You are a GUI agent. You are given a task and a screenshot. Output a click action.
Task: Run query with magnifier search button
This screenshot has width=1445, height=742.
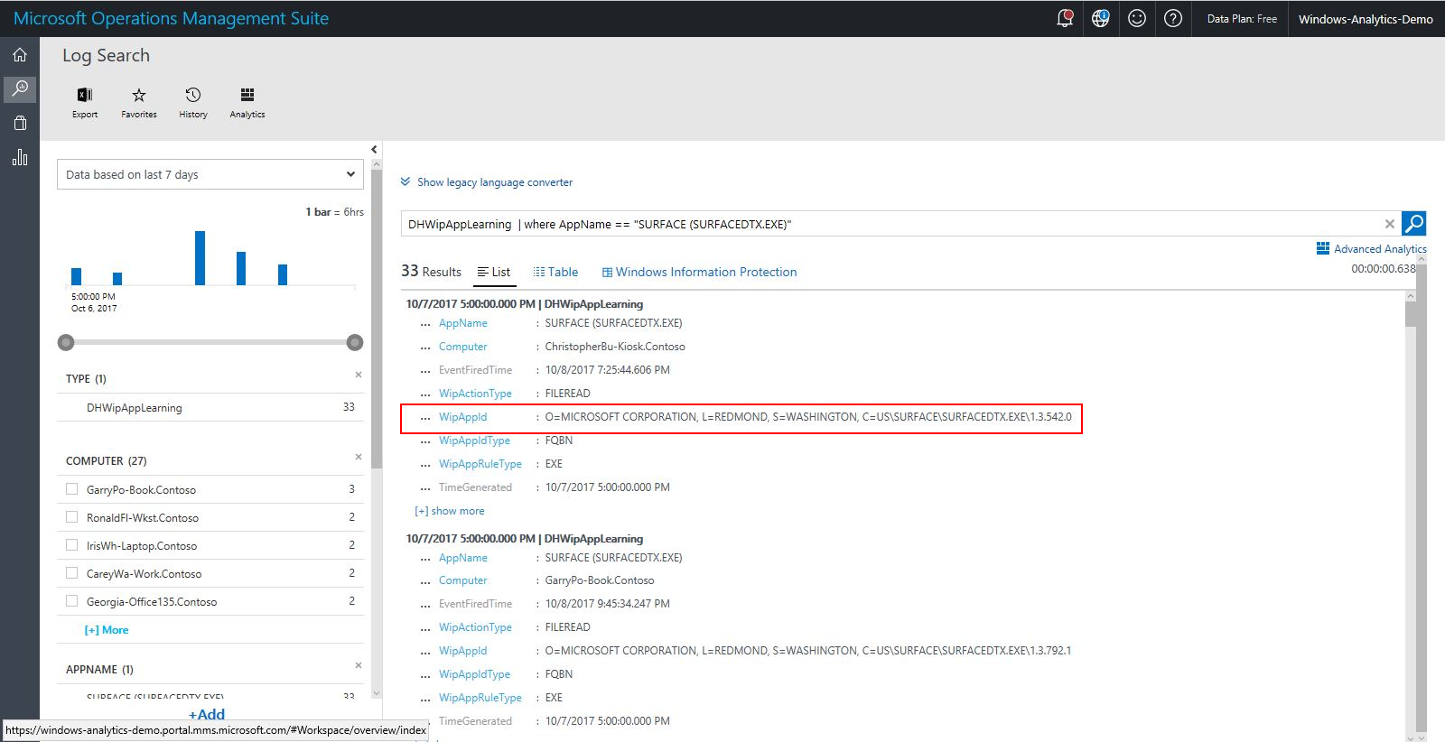coord(1414,224)
